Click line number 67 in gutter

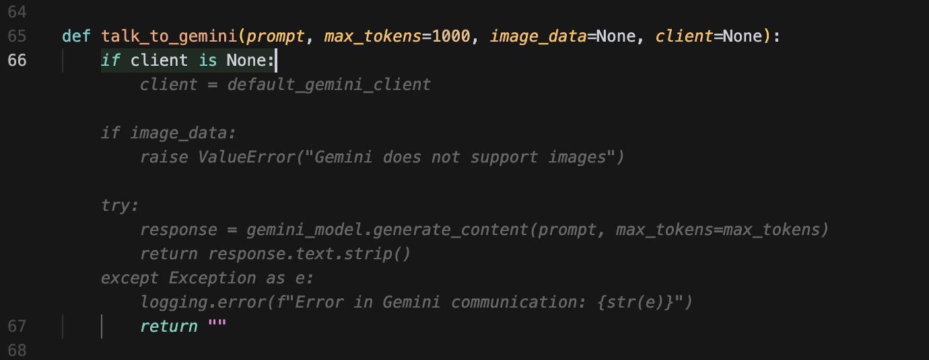tap(18, 326)
